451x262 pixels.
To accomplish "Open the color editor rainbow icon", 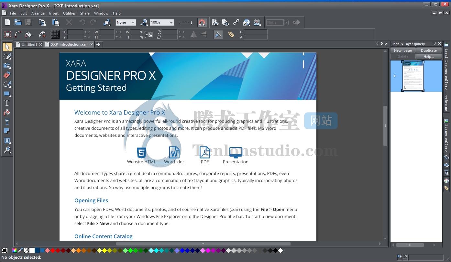I will pyautogui.click(x=15, y=250).
